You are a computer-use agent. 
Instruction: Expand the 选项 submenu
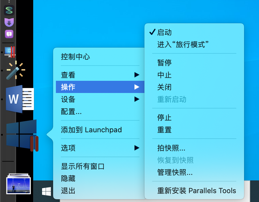100,148
